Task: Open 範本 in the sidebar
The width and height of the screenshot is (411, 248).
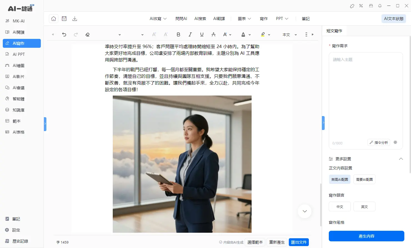Action: (22, 121)
